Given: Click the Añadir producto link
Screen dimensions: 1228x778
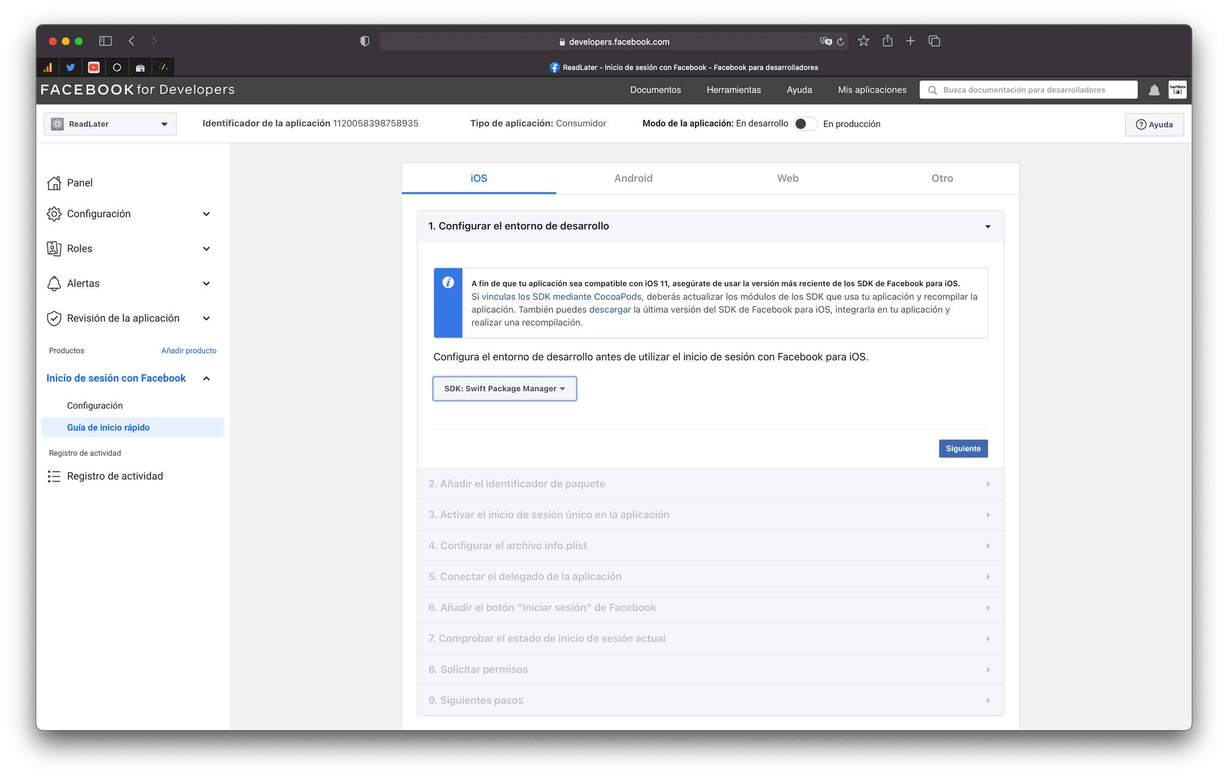Looking at the screenshot, I should click(x=188, y=351).
